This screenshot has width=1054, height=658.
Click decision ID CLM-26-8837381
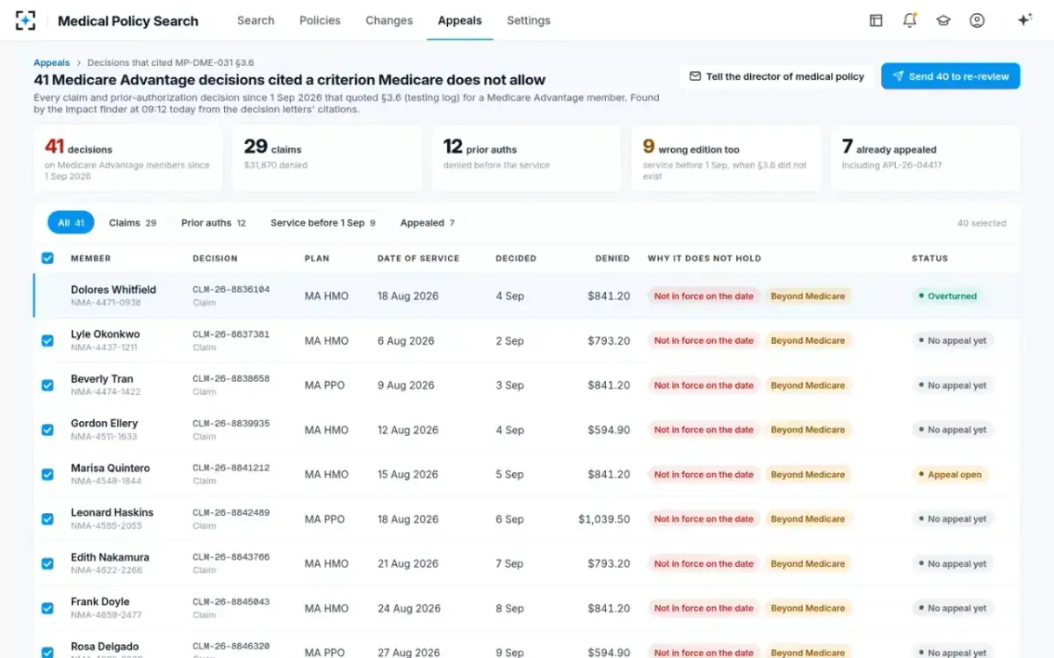coord(231,334)
